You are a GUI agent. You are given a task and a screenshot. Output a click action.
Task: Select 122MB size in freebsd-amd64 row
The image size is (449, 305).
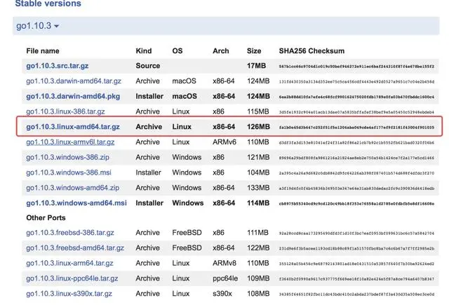click(x=258, y=248)
